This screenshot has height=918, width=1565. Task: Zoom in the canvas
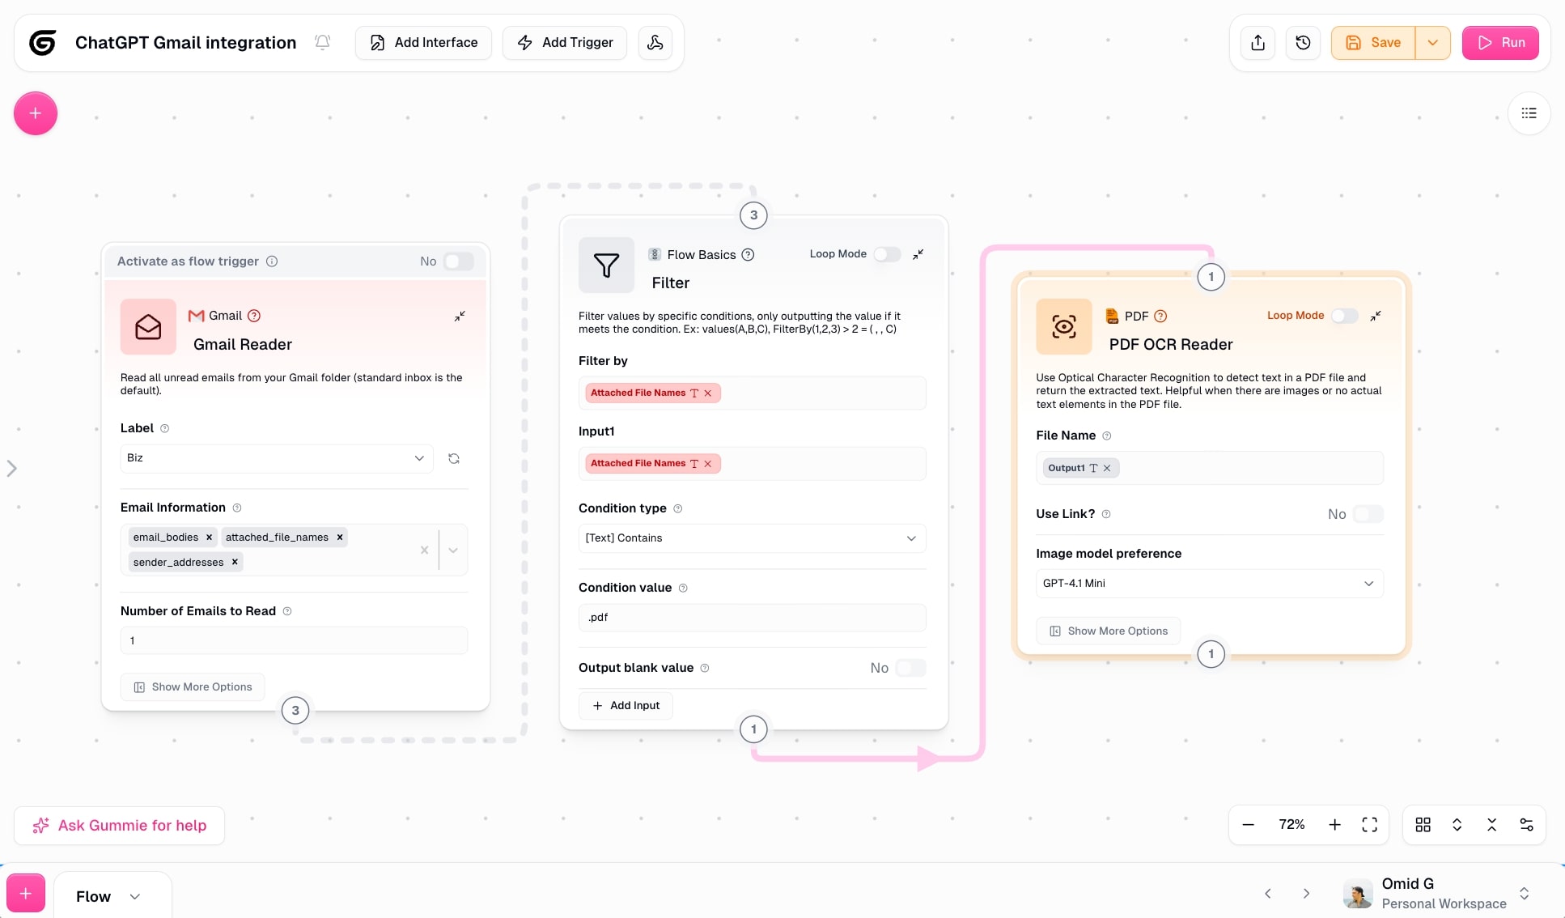coord(1335,825)
